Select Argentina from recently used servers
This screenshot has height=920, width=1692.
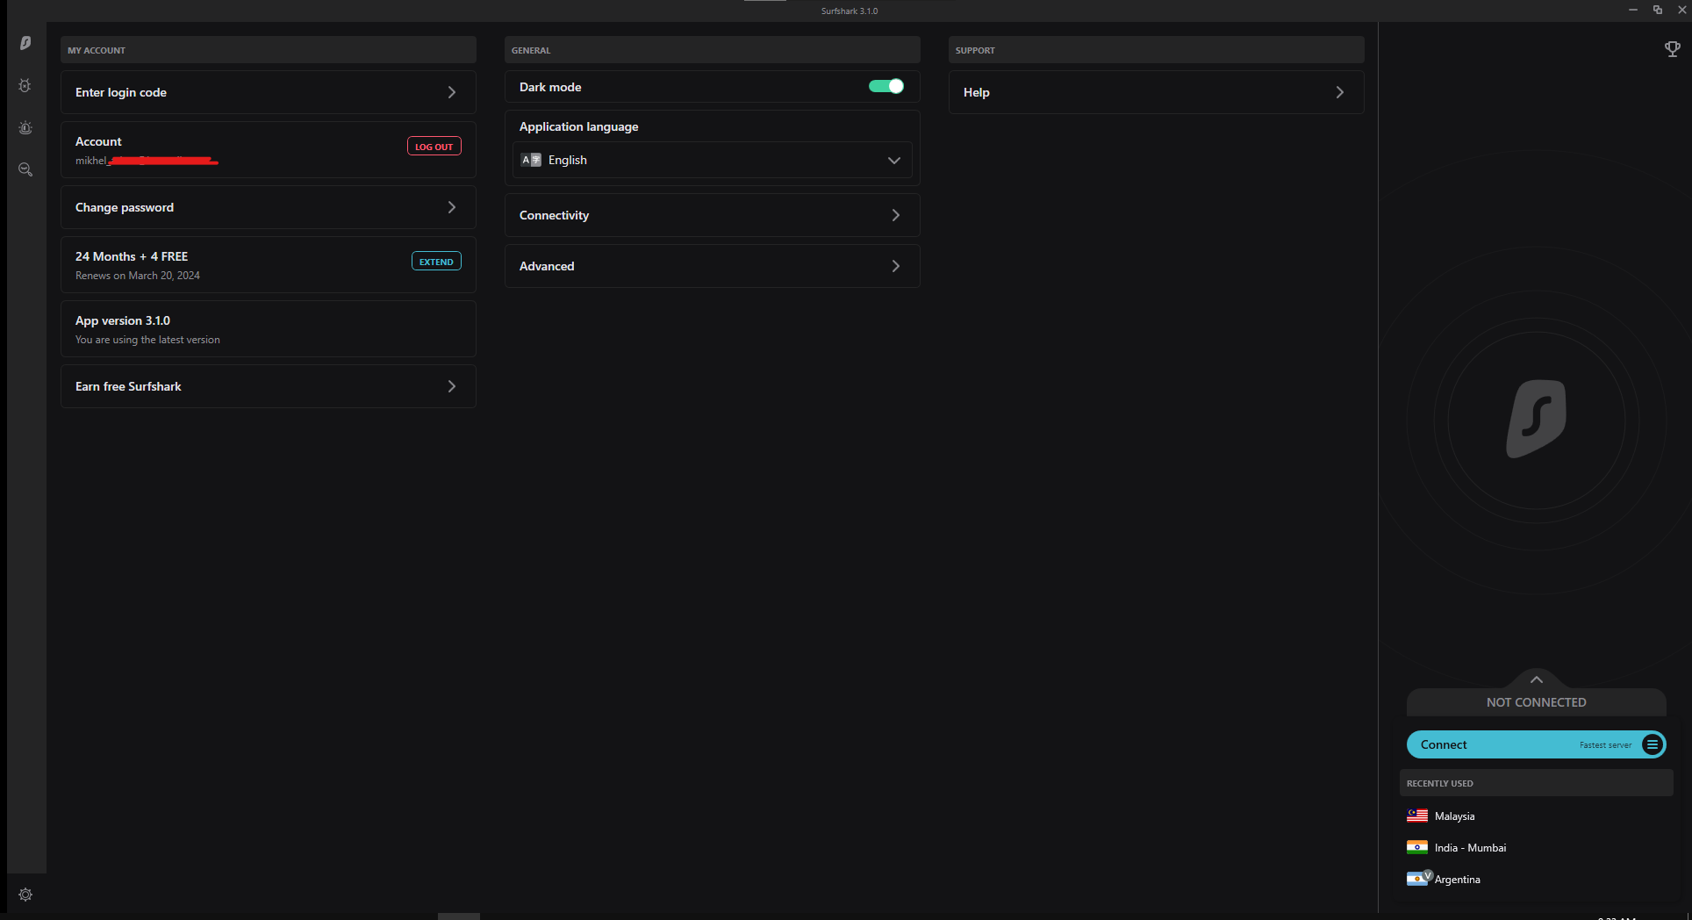pos(1457,879)
